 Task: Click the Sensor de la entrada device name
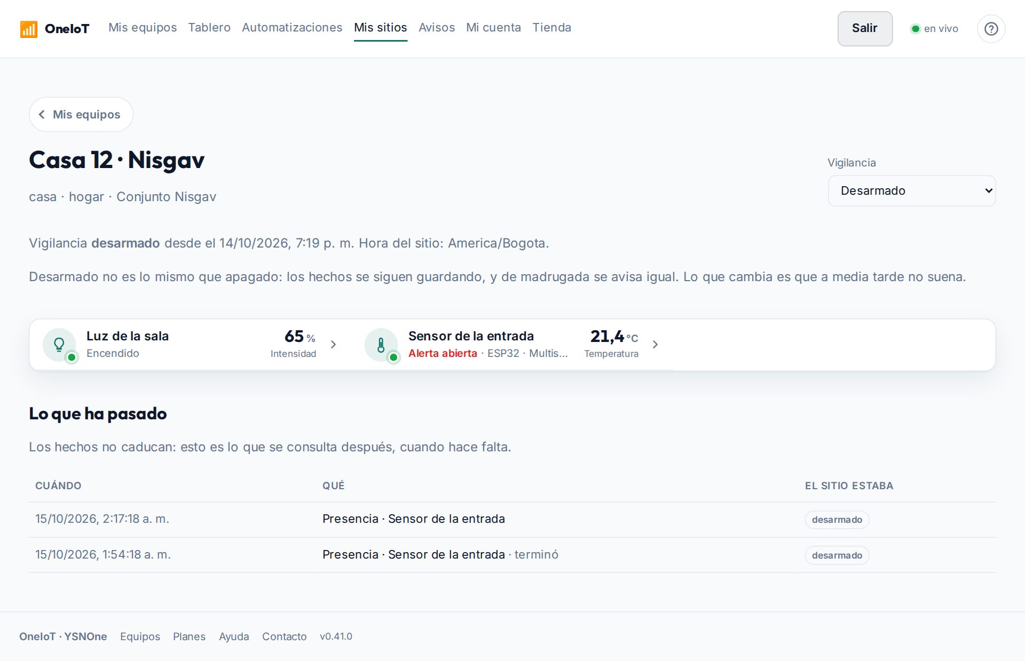pyautogui.click(x=471, y=336)
